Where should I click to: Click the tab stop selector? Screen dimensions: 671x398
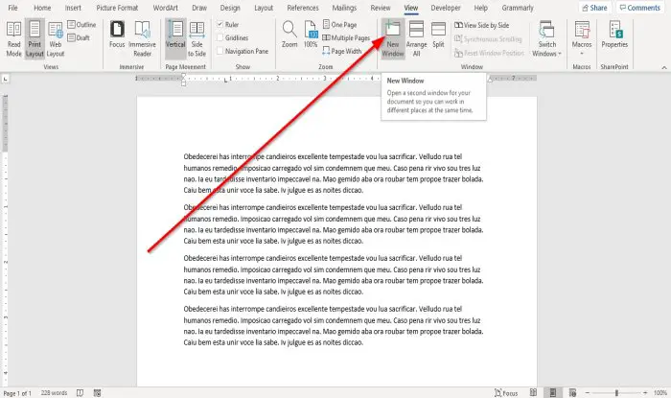[x=5, y=79]
